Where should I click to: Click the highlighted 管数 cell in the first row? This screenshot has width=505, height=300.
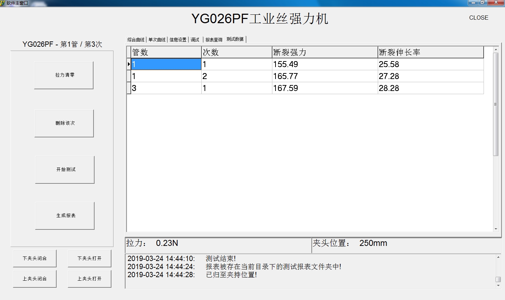point(166,64)
